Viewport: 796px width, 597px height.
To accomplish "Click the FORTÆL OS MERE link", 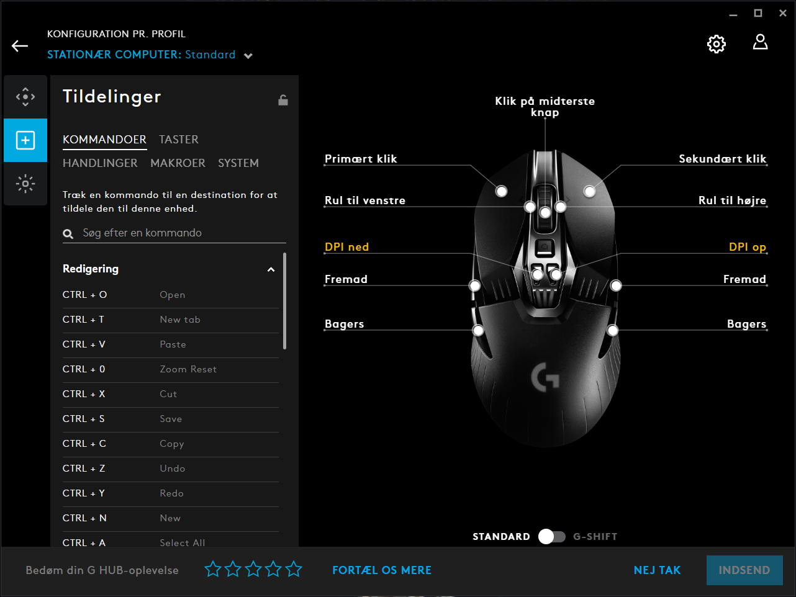I will [381, 570].
